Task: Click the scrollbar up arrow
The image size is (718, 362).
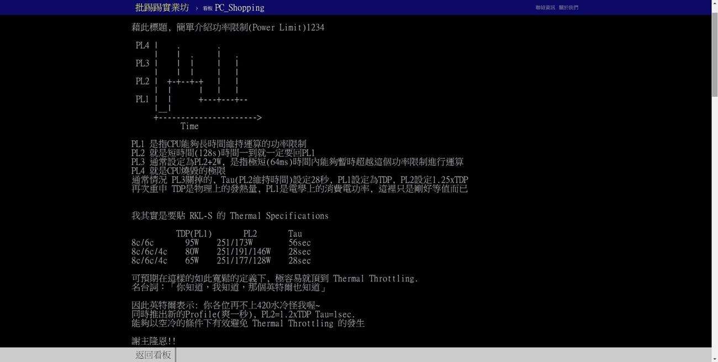Action: point(714,3)
